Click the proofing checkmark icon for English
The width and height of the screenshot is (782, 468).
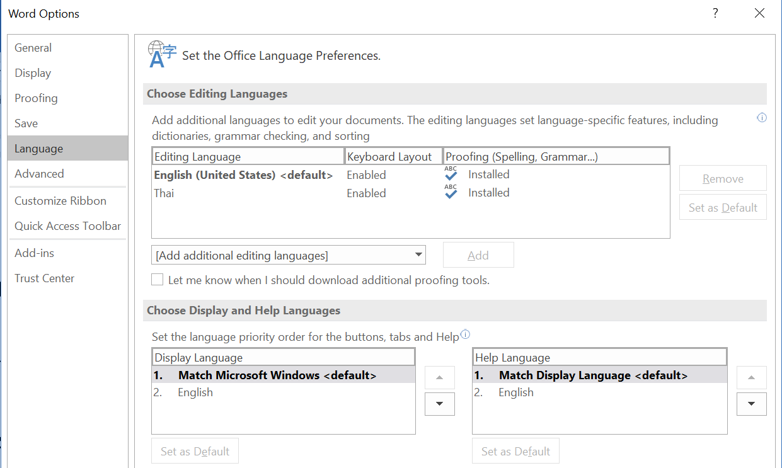click(x=451, y=174)
